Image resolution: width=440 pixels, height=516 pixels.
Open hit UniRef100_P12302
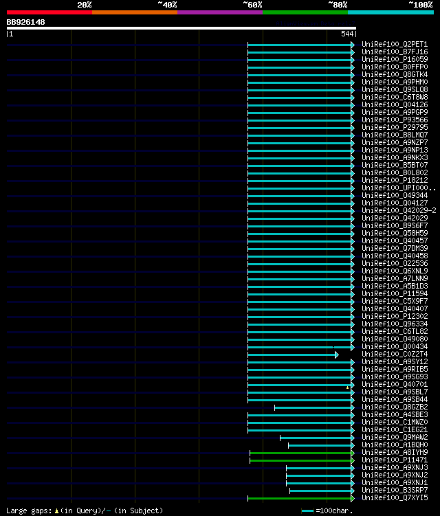(395, 317)
